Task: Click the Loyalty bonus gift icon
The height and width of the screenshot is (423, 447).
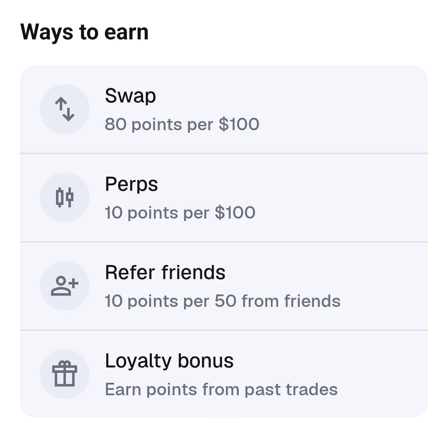Action: (65, 374)
